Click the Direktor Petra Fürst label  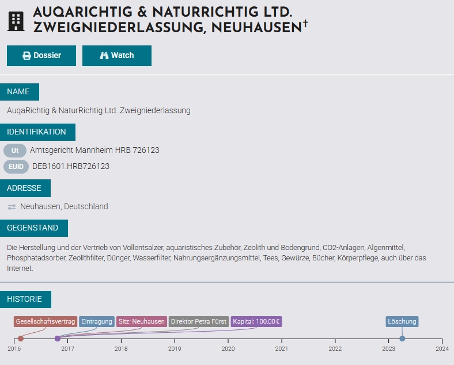tap(199, 321)
